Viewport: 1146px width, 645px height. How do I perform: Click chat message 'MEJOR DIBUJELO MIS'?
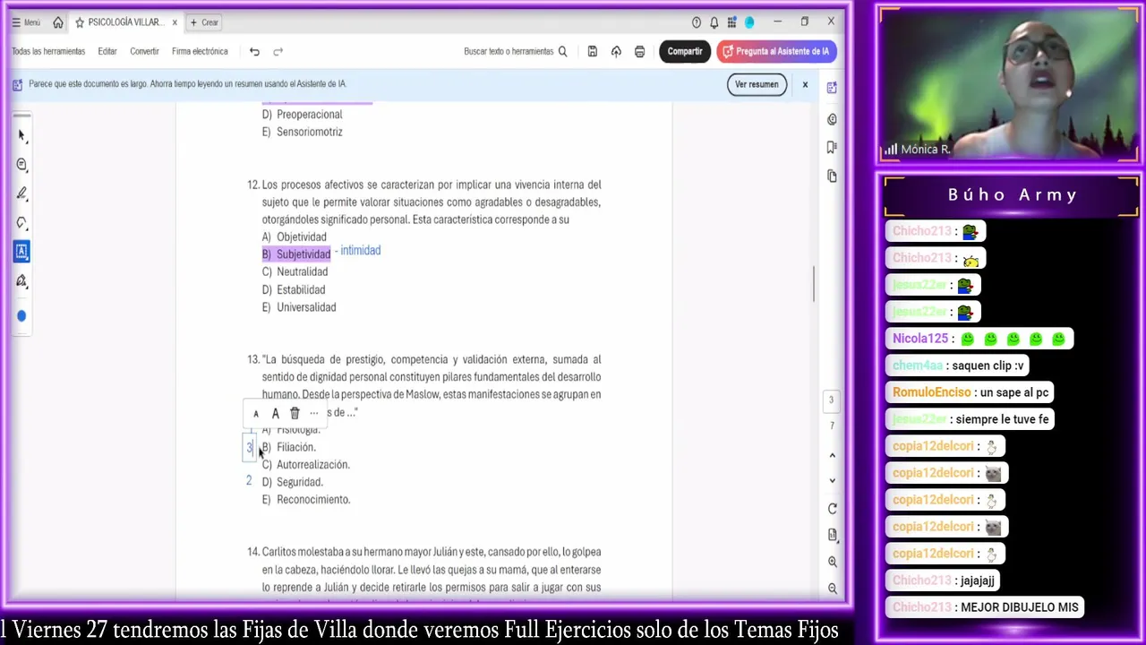[x=985, y=607]
